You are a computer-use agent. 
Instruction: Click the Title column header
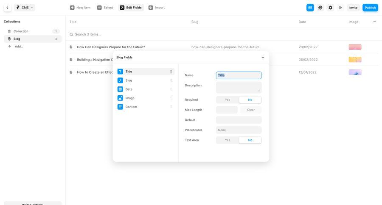click(73, 22)
